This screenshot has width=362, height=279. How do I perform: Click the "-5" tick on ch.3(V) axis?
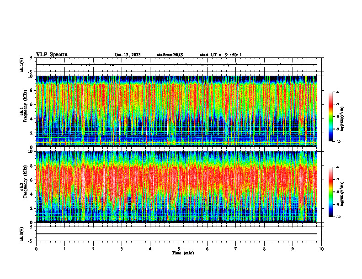[x=31, y=241]
